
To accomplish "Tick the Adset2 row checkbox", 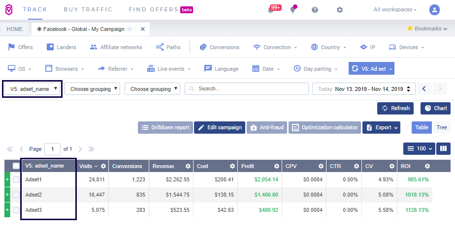I will [x=16, y=195].
